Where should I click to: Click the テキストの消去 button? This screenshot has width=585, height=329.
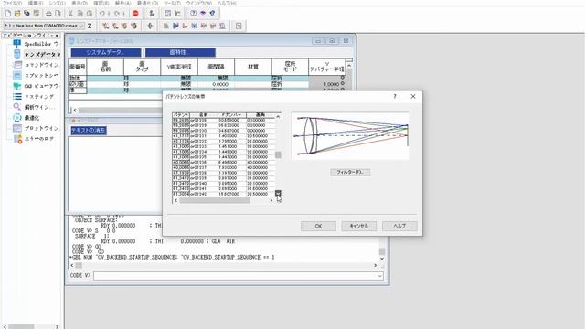coord(89,130)
